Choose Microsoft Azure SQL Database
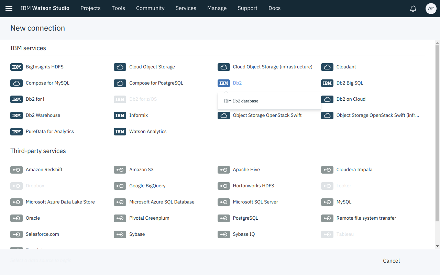The height and width of the screenshot is (275, 440). [x=162, y=202]
